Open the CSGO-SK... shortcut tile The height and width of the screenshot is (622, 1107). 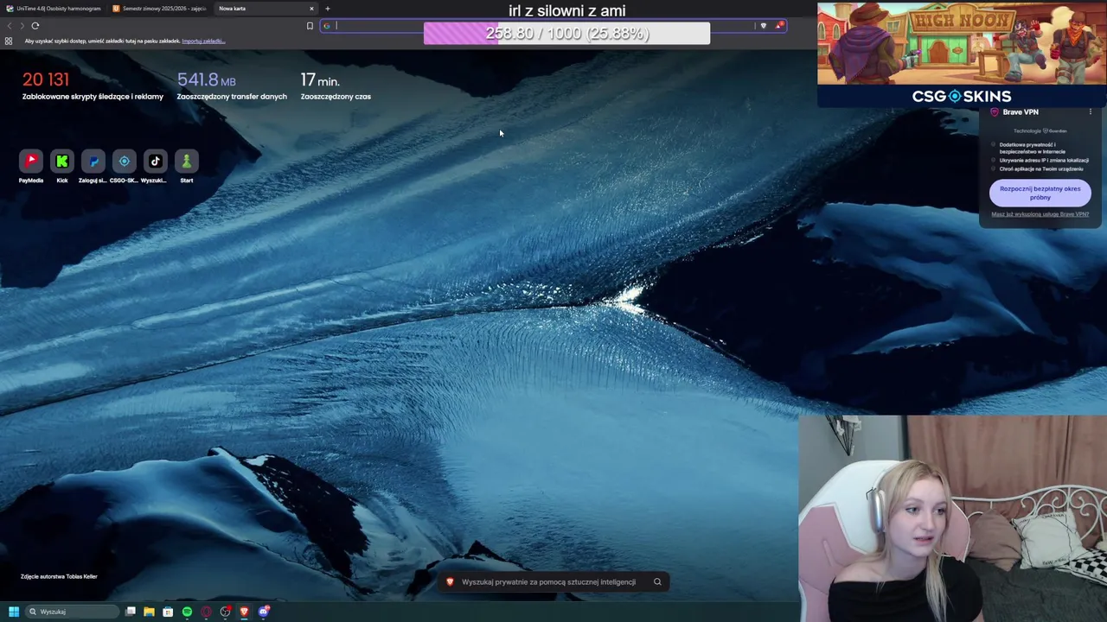[x=125, y=162]
